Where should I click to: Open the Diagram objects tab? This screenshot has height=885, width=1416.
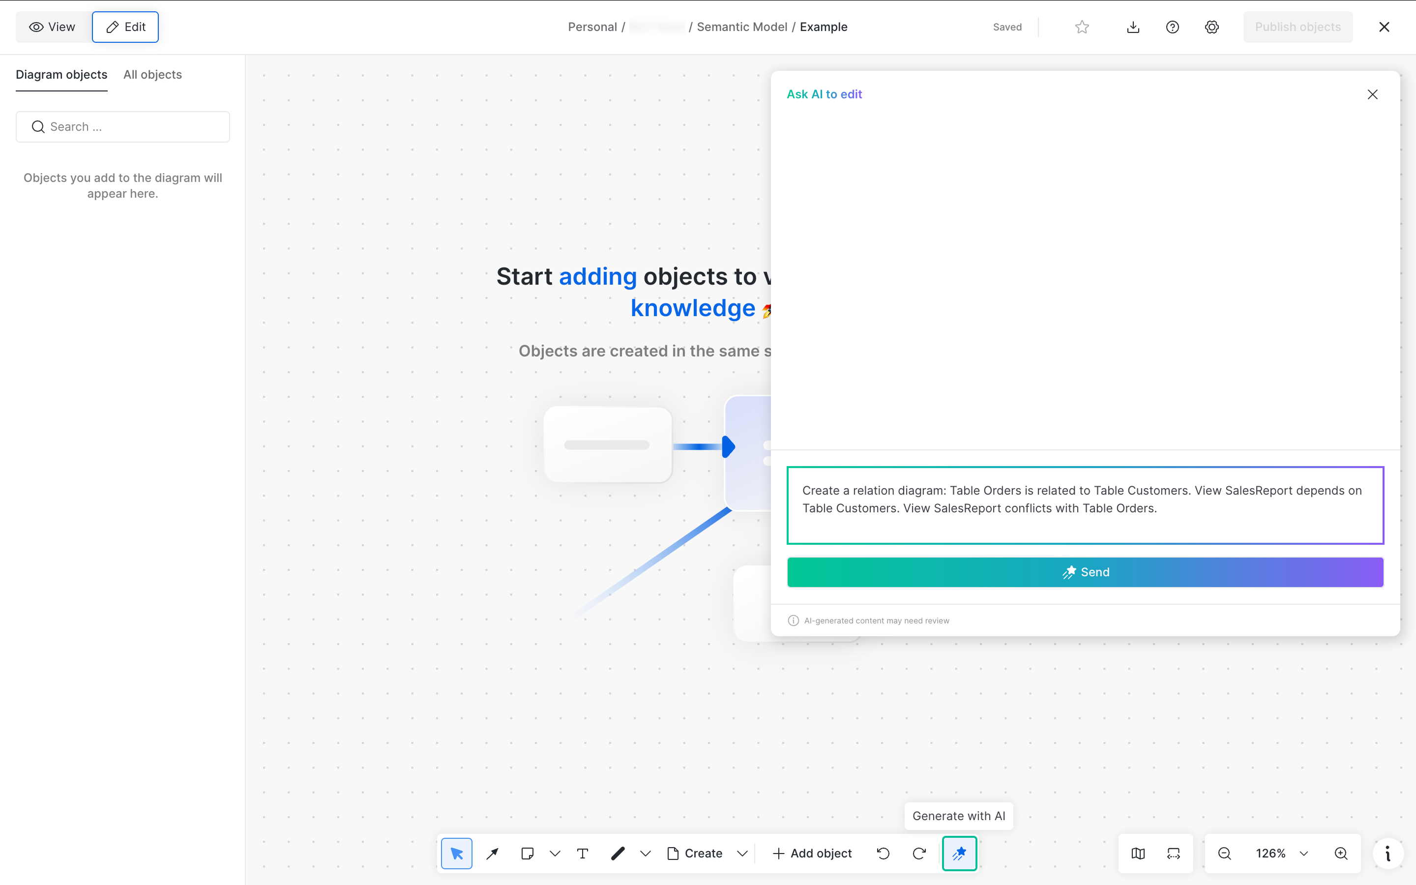(x=61, y=75)
